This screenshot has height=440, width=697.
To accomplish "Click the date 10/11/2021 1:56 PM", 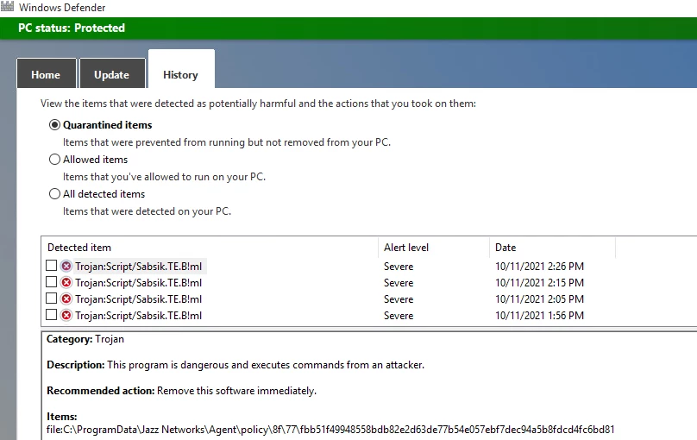I will [540, 316].
